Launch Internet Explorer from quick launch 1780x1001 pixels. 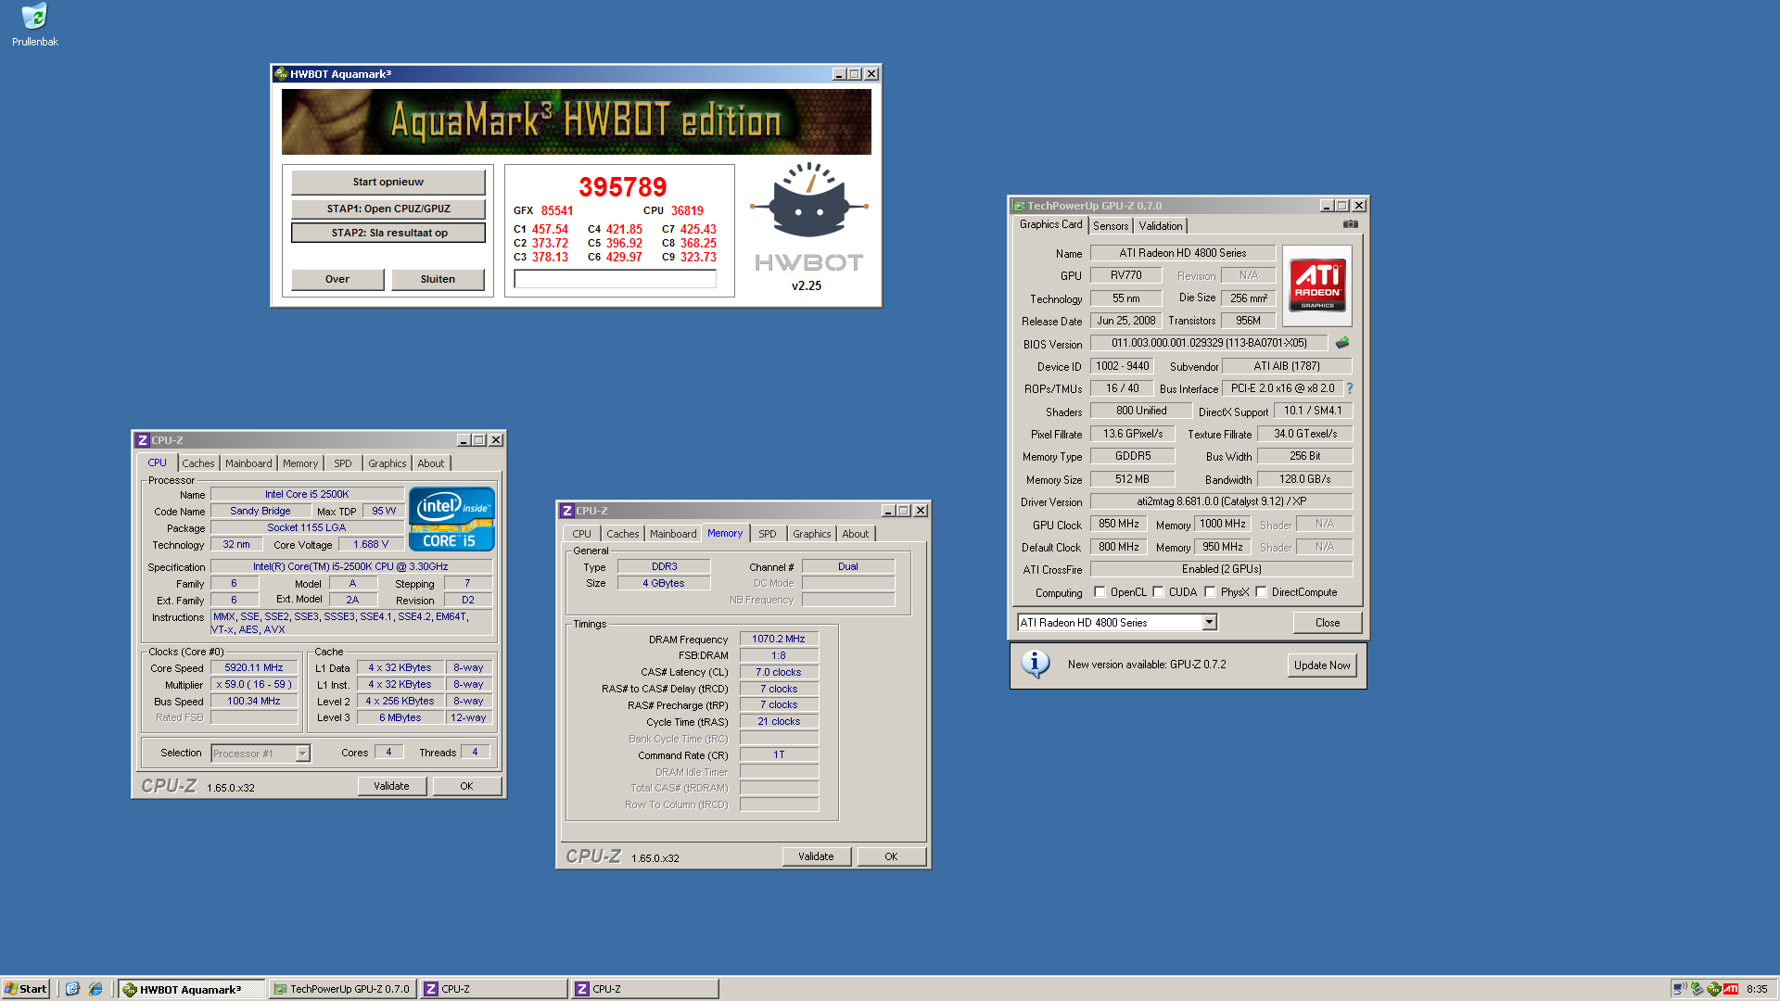click(x=95, y=989)
